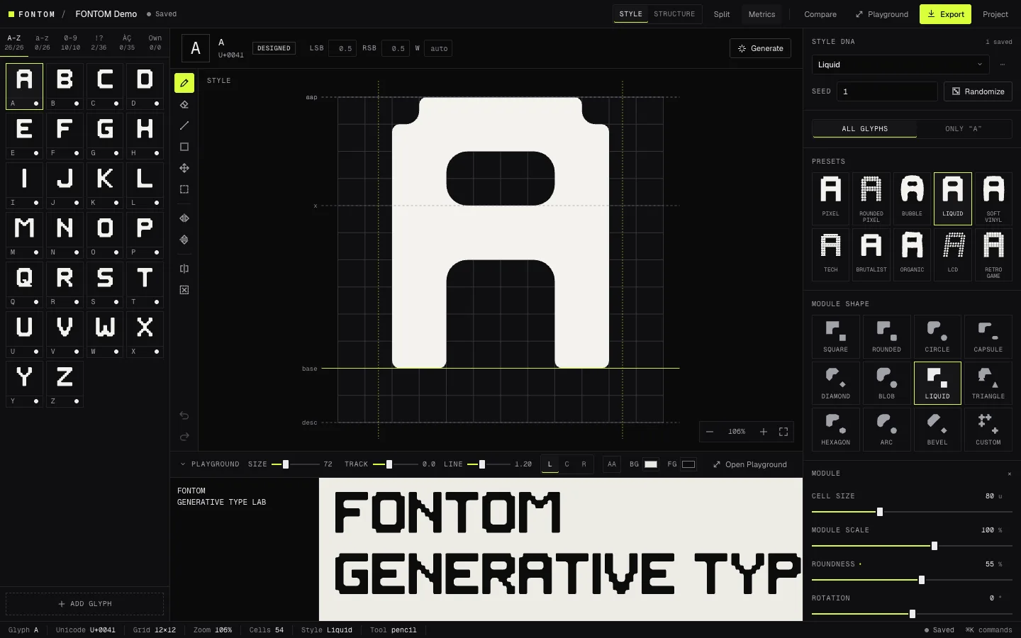Activate the move tool
1021x638 pixels.
point(184,168)
